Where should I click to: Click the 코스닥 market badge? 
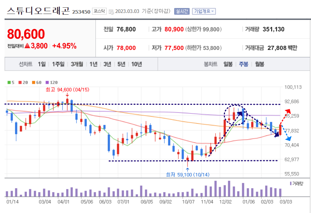coord(99,11)
